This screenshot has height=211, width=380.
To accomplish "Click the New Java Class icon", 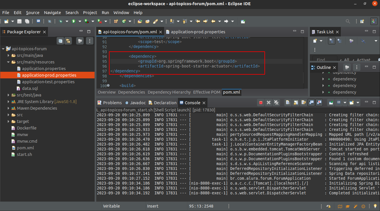I will (x=124, y=21).
